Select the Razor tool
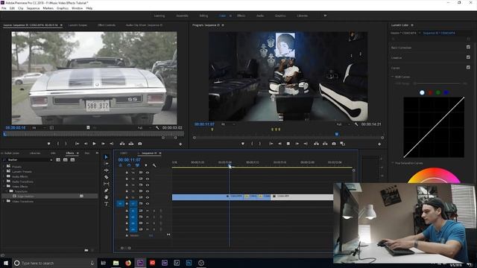The height and width of the screenshot is (268, 477). pos(106,177)
